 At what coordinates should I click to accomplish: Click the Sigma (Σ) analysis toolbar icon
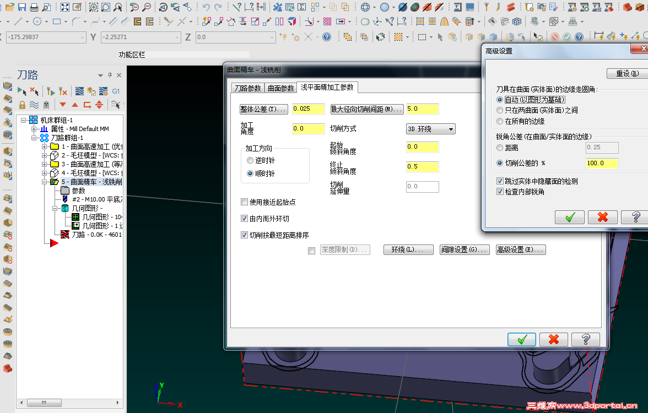point(301,7)
